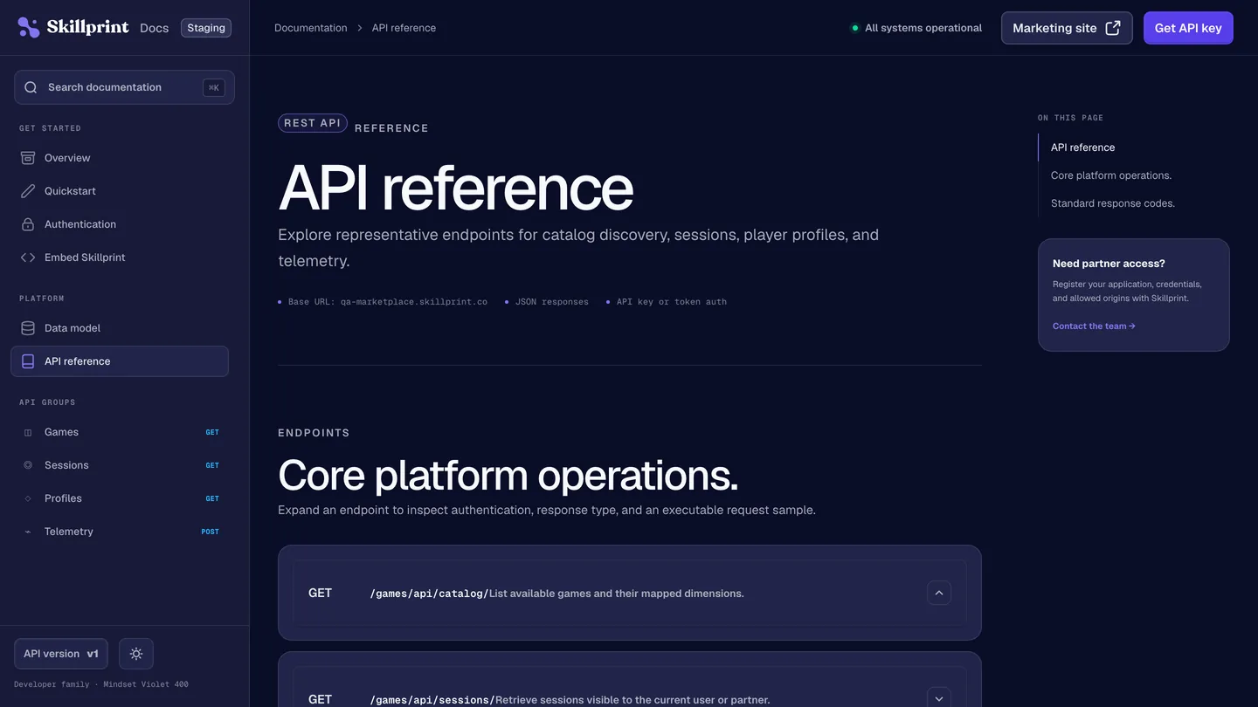This screenshot has width=1258, height=707.
Task: Select Embed Skillprint in the sidebar
Action: pyautogui.click(x=120, y=257)
